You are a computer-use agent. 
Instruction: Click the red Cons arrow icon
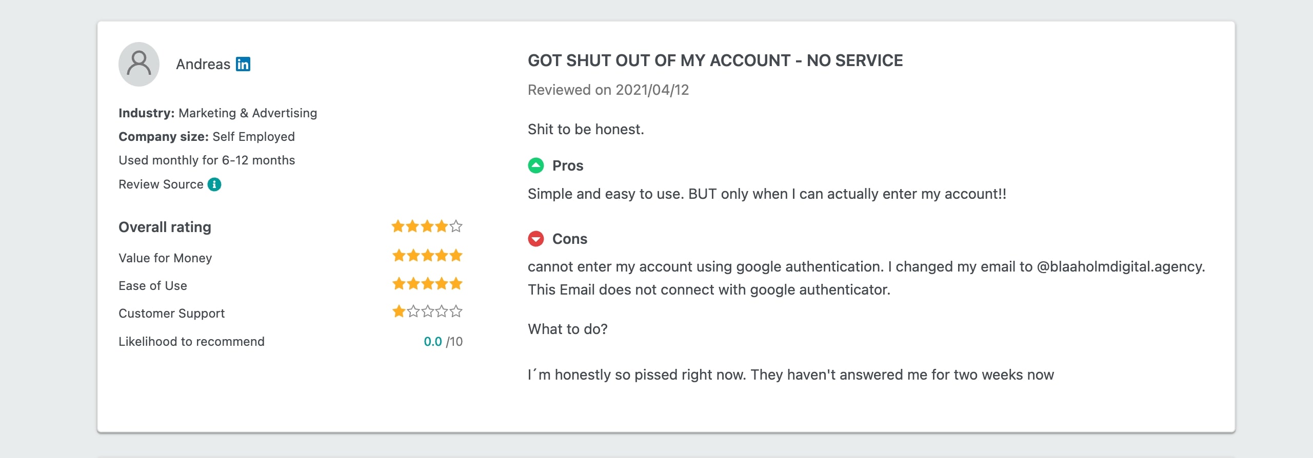point(536,238)
